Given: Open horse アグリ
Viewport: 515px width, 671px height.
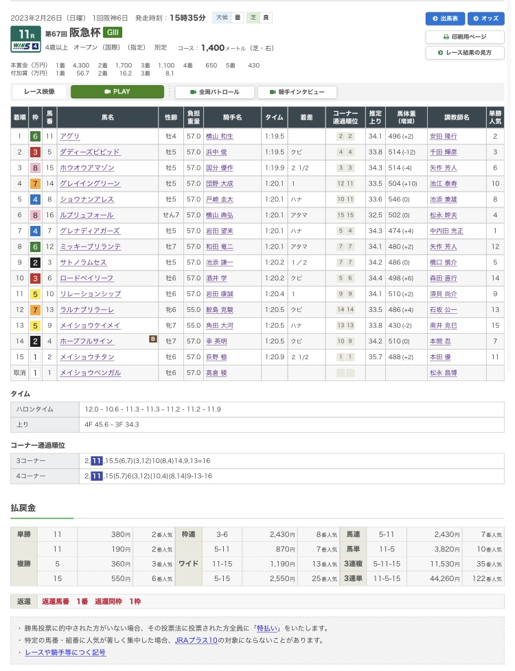Looking at the screenshot, I should pos(70,136).
